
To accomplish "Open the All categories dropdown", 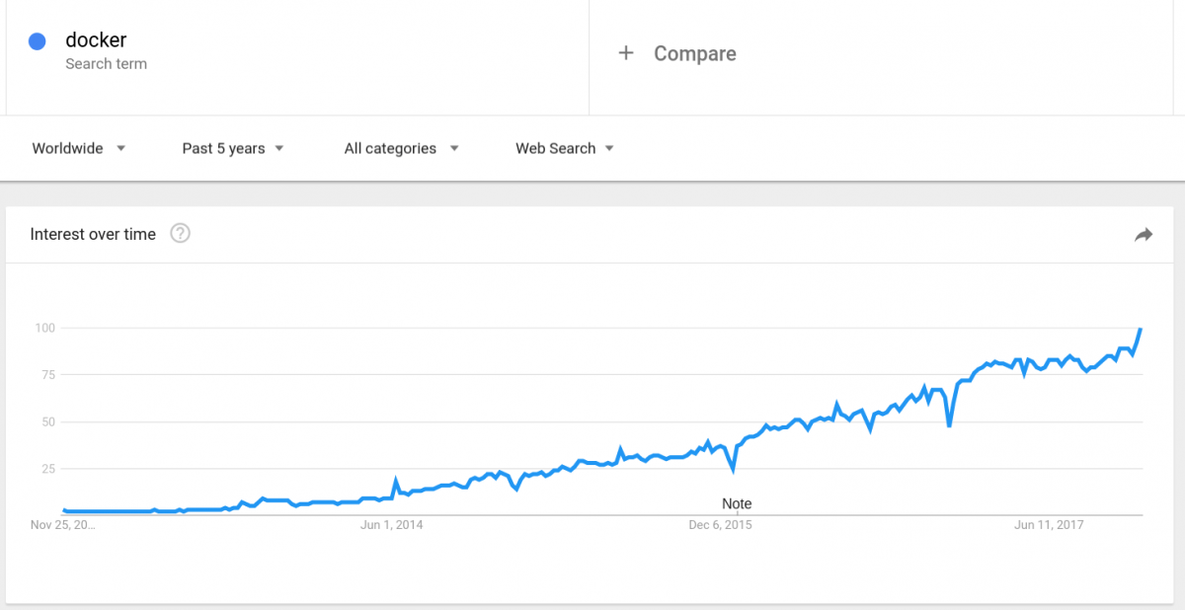I will 400,148.
